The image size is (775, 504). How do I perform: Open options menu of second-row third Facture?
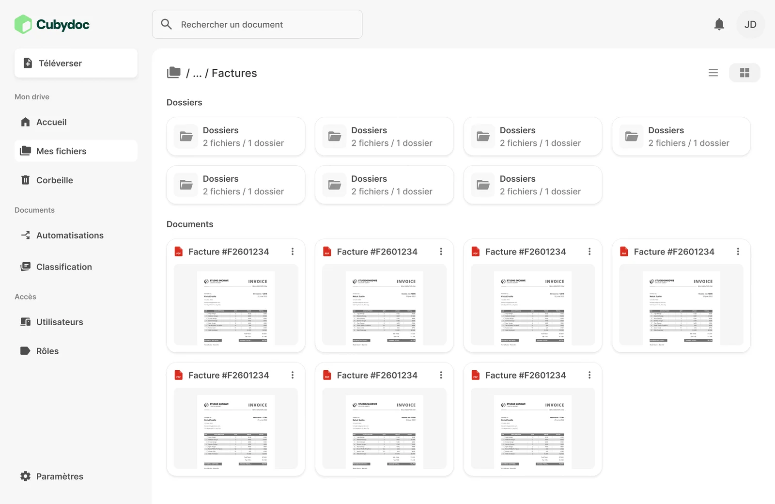pos(589,375)
